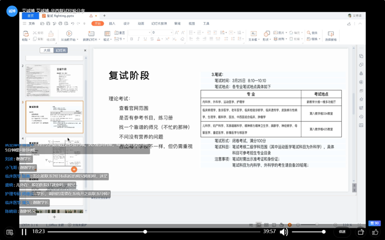Click the 查找 search icon in ribbon
Image resolution: width=385 pixels, height=240 pixels.
pyautogui.click(x=314, y=35)
